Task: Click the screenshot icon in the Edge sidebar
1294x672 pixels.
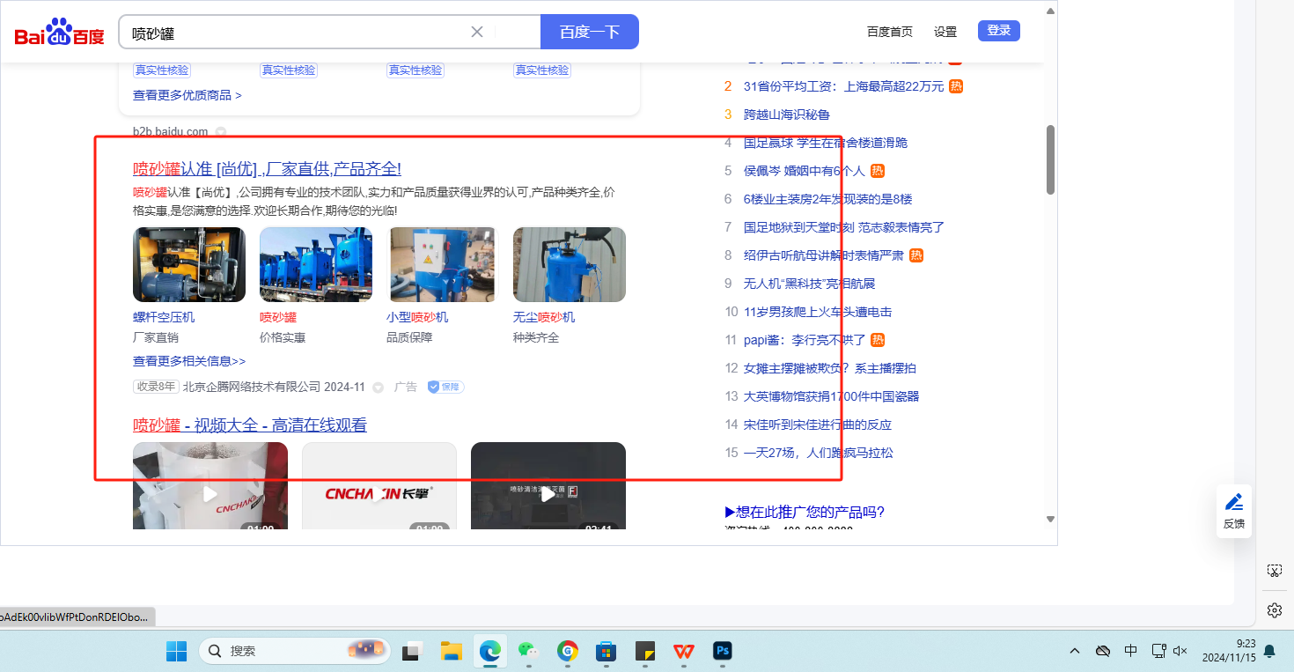Action: click(1274, 571)
